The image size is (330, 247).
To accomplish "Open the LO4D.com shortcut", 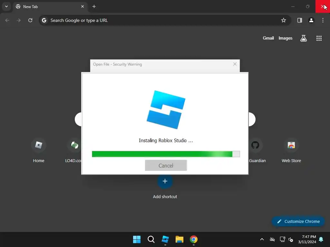I will coord(73,151).
